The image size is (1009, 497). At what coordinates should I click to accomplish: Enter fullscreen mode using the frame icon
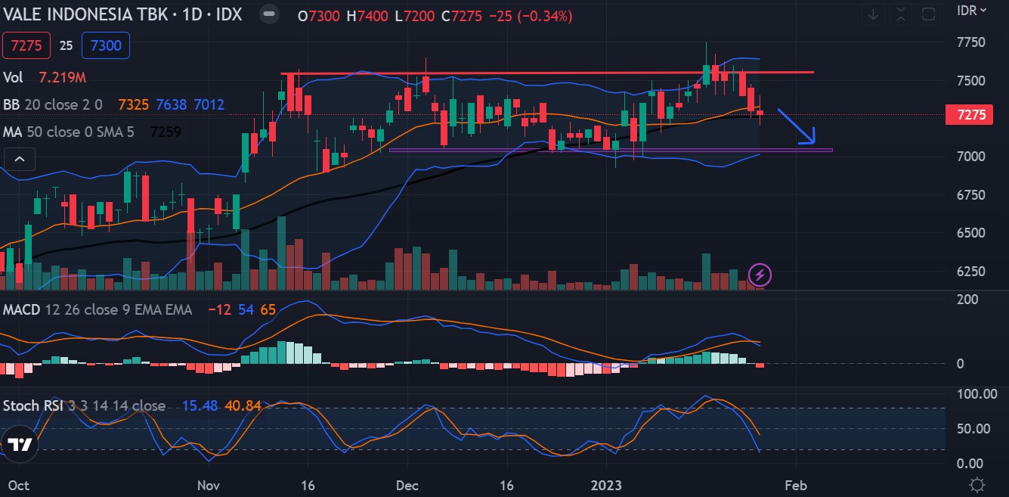tap(928, 14)
